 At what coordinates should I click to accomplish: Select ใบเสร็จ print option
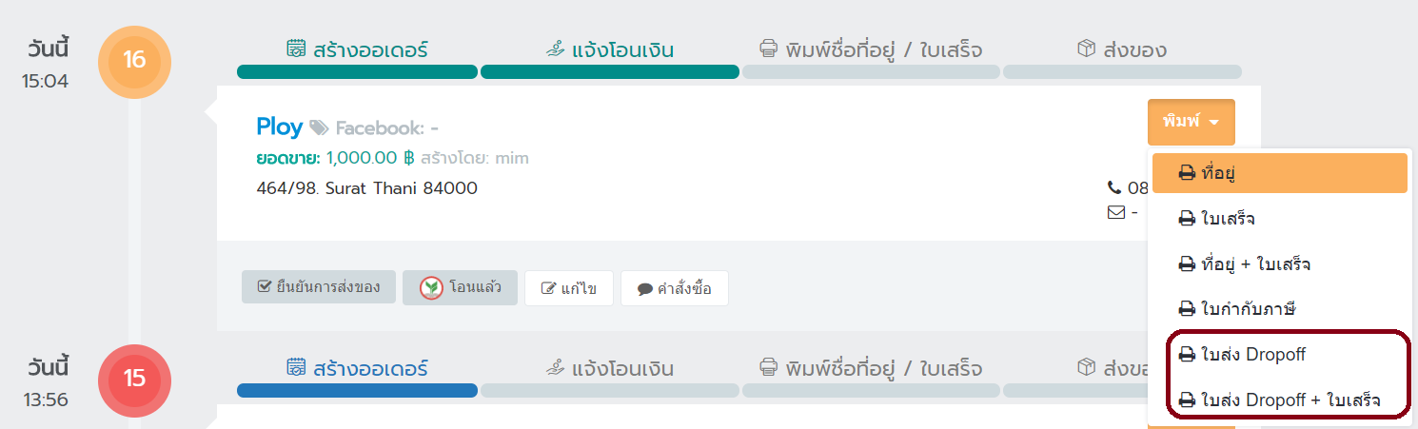(x=1279, y=219)
